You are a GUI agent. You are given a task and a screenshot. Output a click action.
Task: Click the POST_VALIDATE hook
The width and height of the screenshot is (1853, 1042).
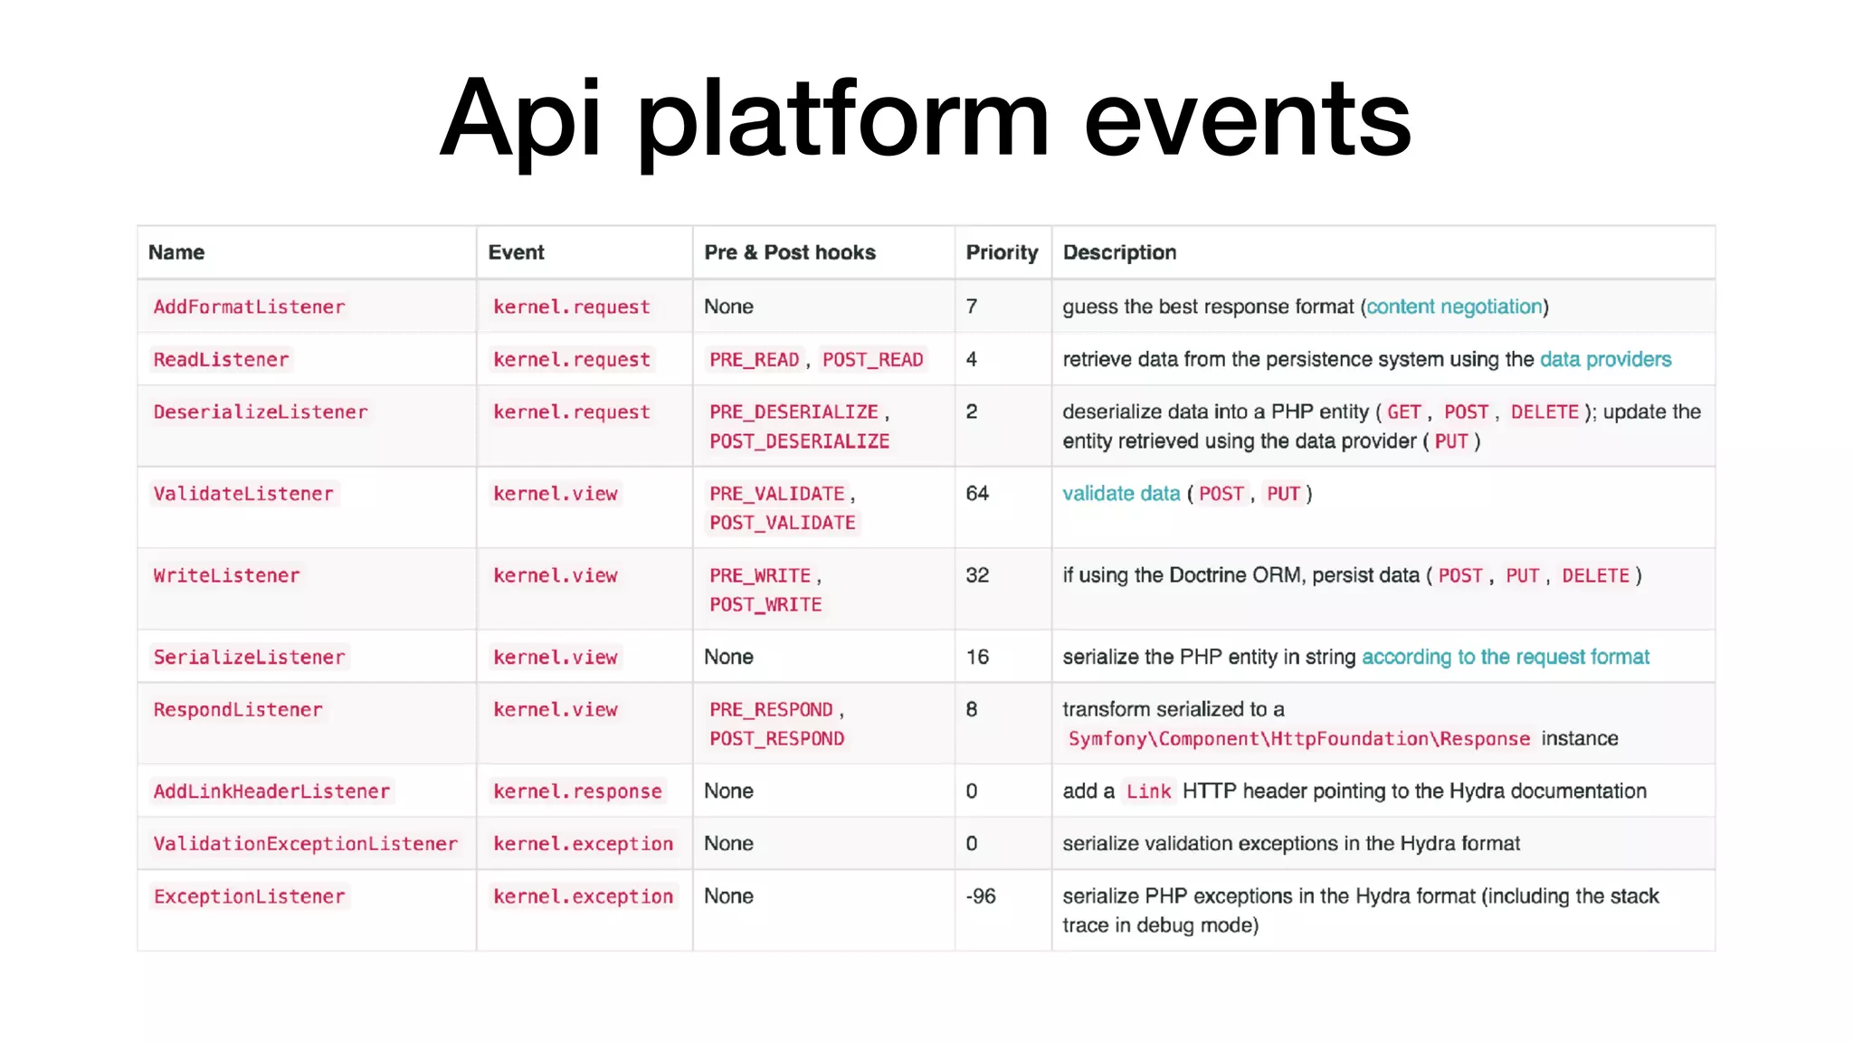tap(783, 522)
